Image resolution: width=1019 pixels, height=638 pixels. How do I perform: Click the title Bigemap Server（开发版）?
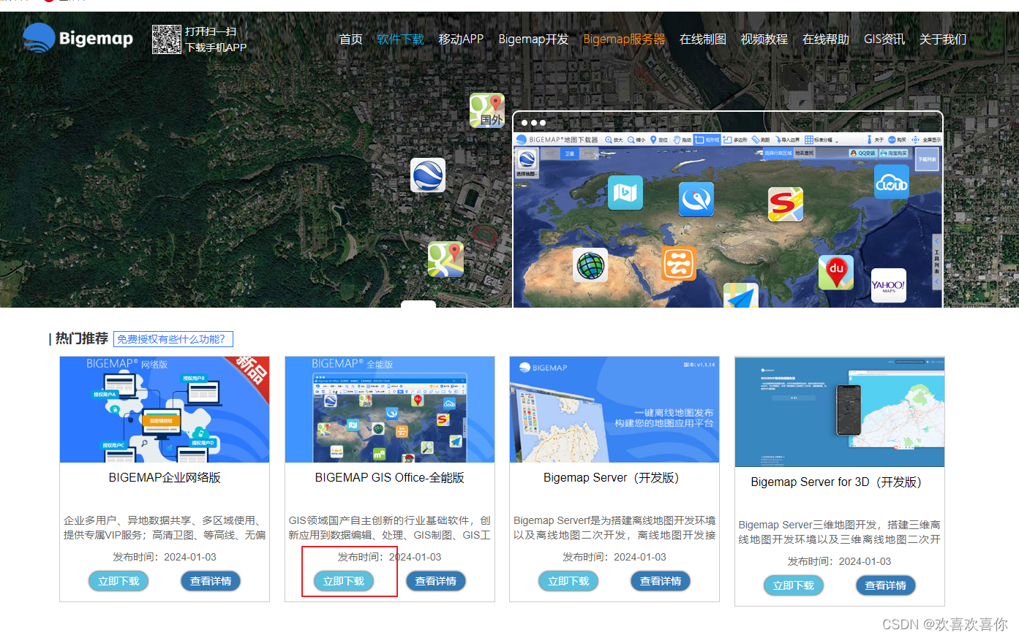pyautogui.click(x=614, y=478)
